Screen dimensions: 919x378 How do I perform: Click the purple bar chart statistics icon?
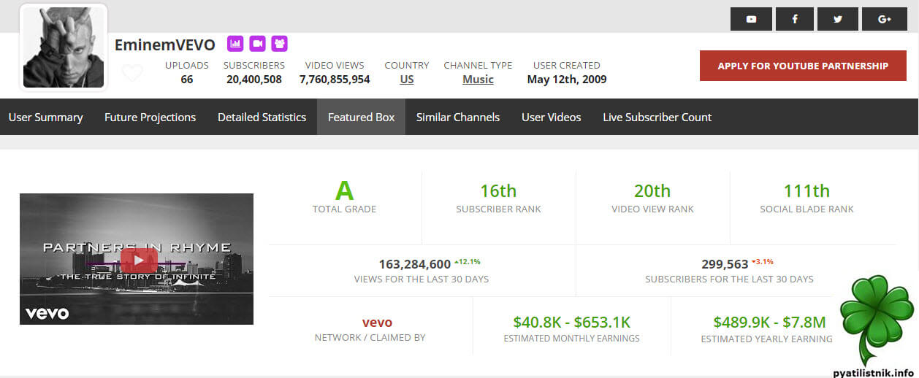[235, 44]
